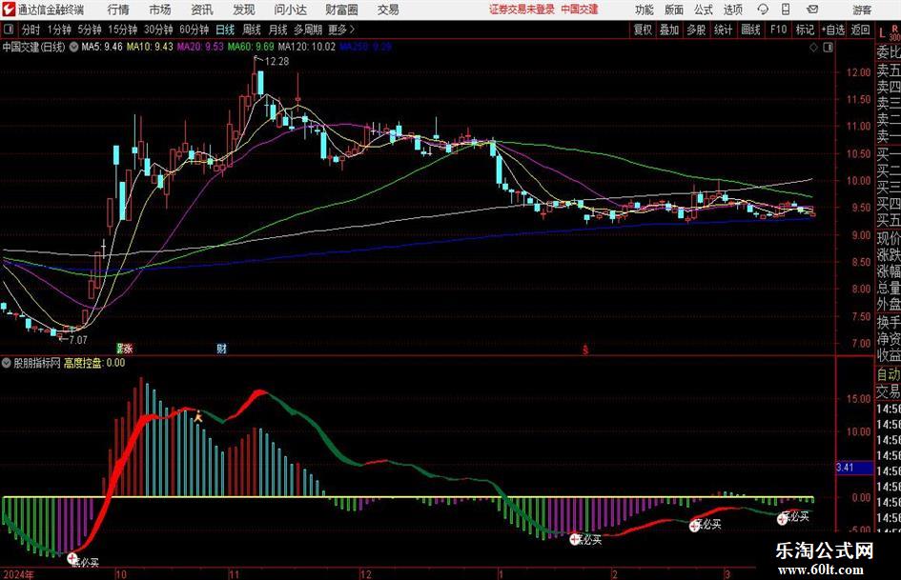Select the 月线 monthly period
This screenshot has width=901, height=580.
pyautogui.click(x=277, y=30)
